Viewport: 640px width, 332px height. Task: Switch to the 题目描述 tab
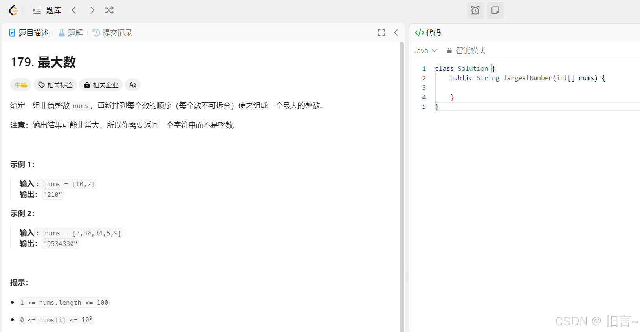29,33
